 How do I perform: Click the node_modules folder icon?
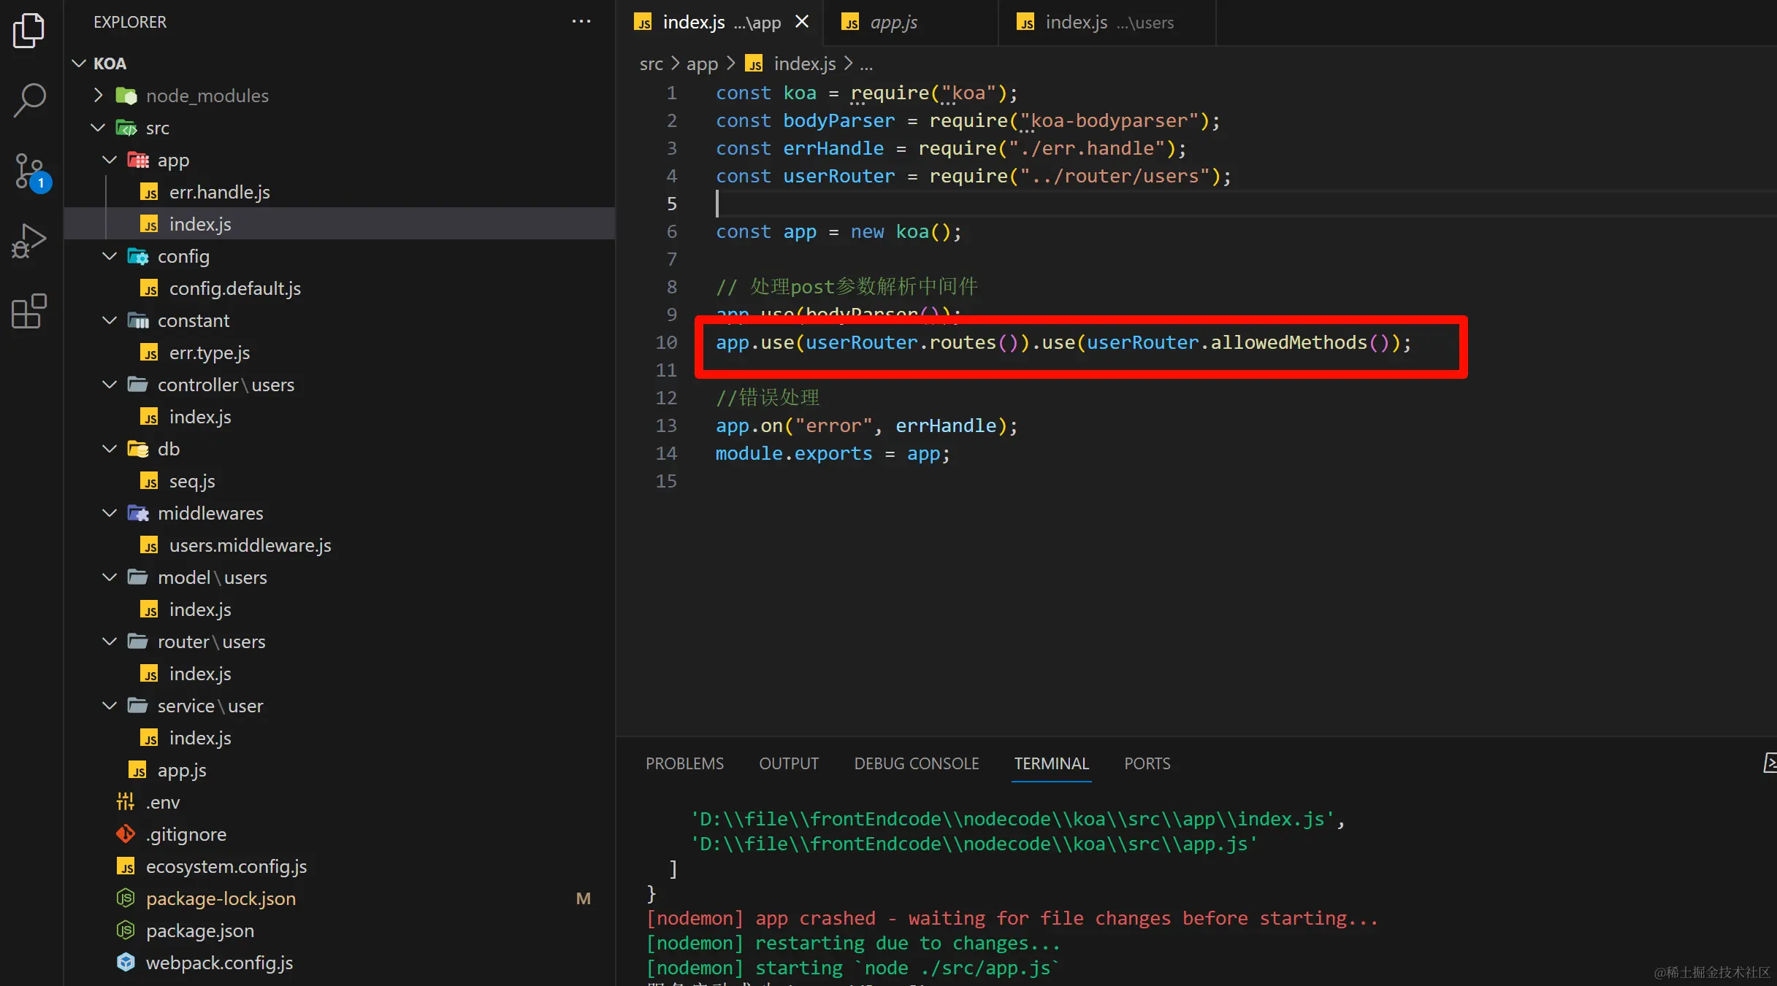(x=126, y=96)
